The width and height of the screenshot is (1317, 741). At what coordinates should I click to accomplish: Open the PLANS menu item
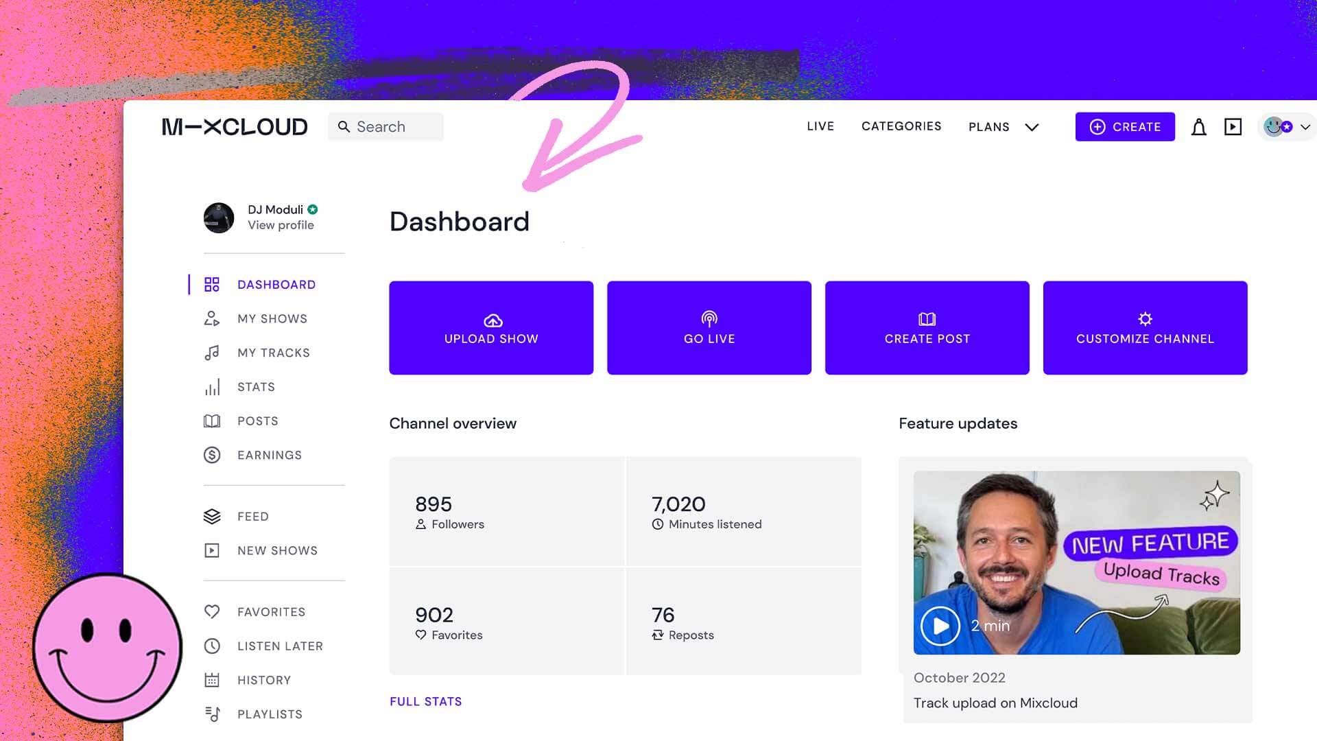[x=989, y=127]
